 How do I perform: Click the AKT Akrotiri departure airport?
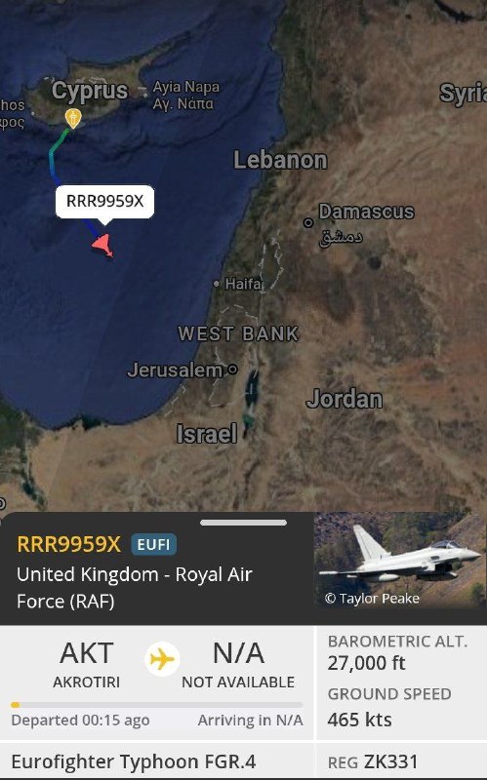point(86,665)
